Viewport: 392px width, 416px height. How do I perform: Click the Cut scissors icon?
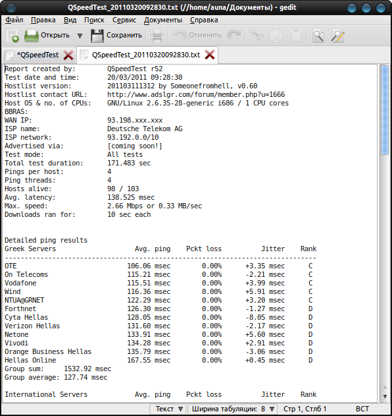click(257, 36)
